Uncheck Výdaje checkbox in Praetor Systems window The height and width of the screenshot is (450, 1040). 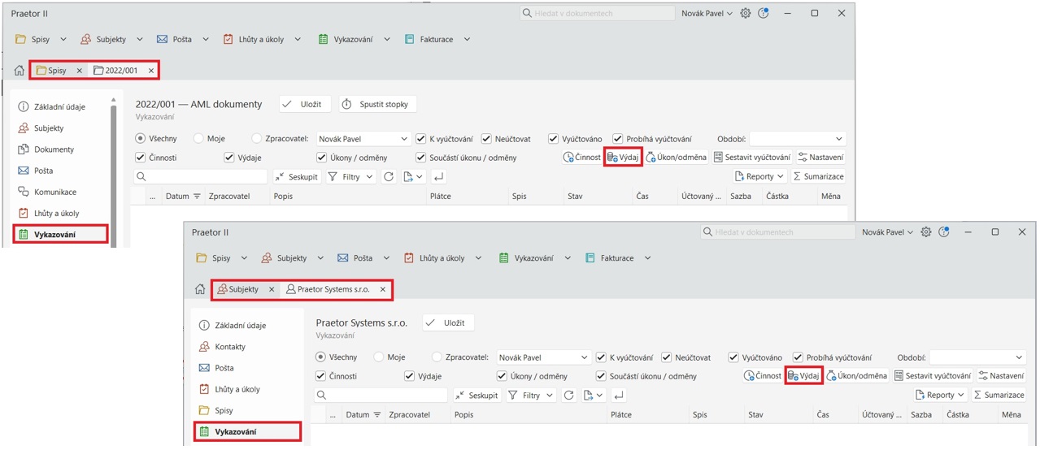(410, 376)
